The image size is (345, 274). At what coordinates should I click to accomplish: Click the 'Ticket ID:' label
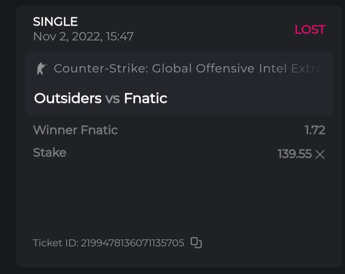(55, 243)
